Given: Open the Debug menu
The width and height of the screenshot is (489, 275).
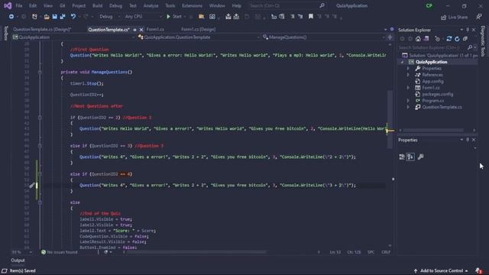Looking at the screenshot, I should 115,5.
